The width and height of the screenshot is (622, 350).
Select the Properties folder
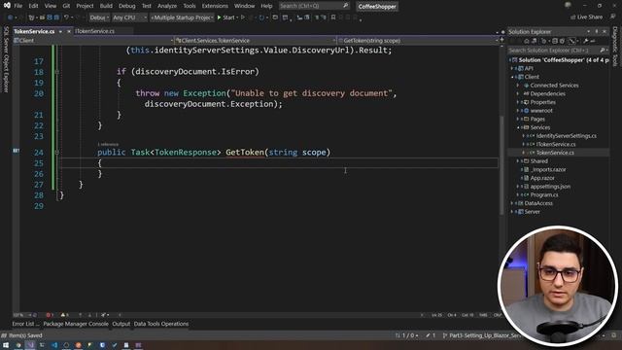tap(542, 102)
